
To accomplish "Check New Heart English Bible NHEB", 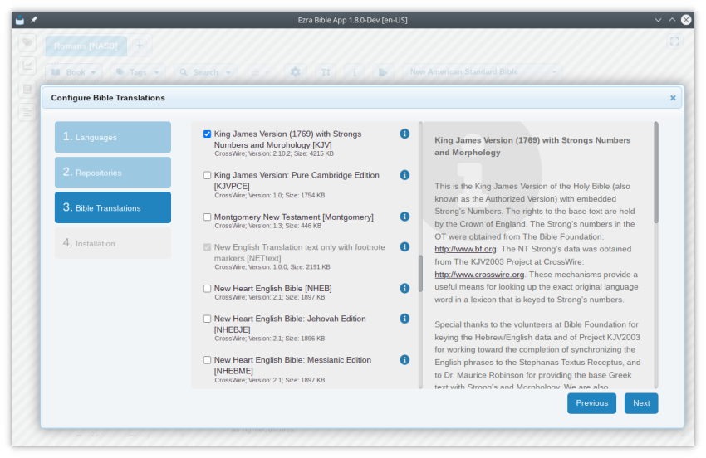I will pos(207,289).
